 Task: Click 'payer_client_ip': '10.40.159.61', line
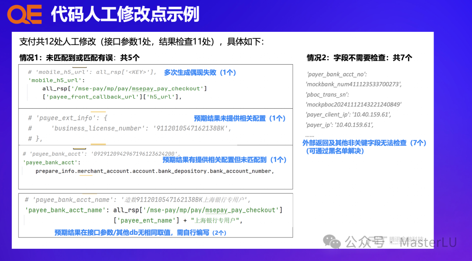pos(348,114)
